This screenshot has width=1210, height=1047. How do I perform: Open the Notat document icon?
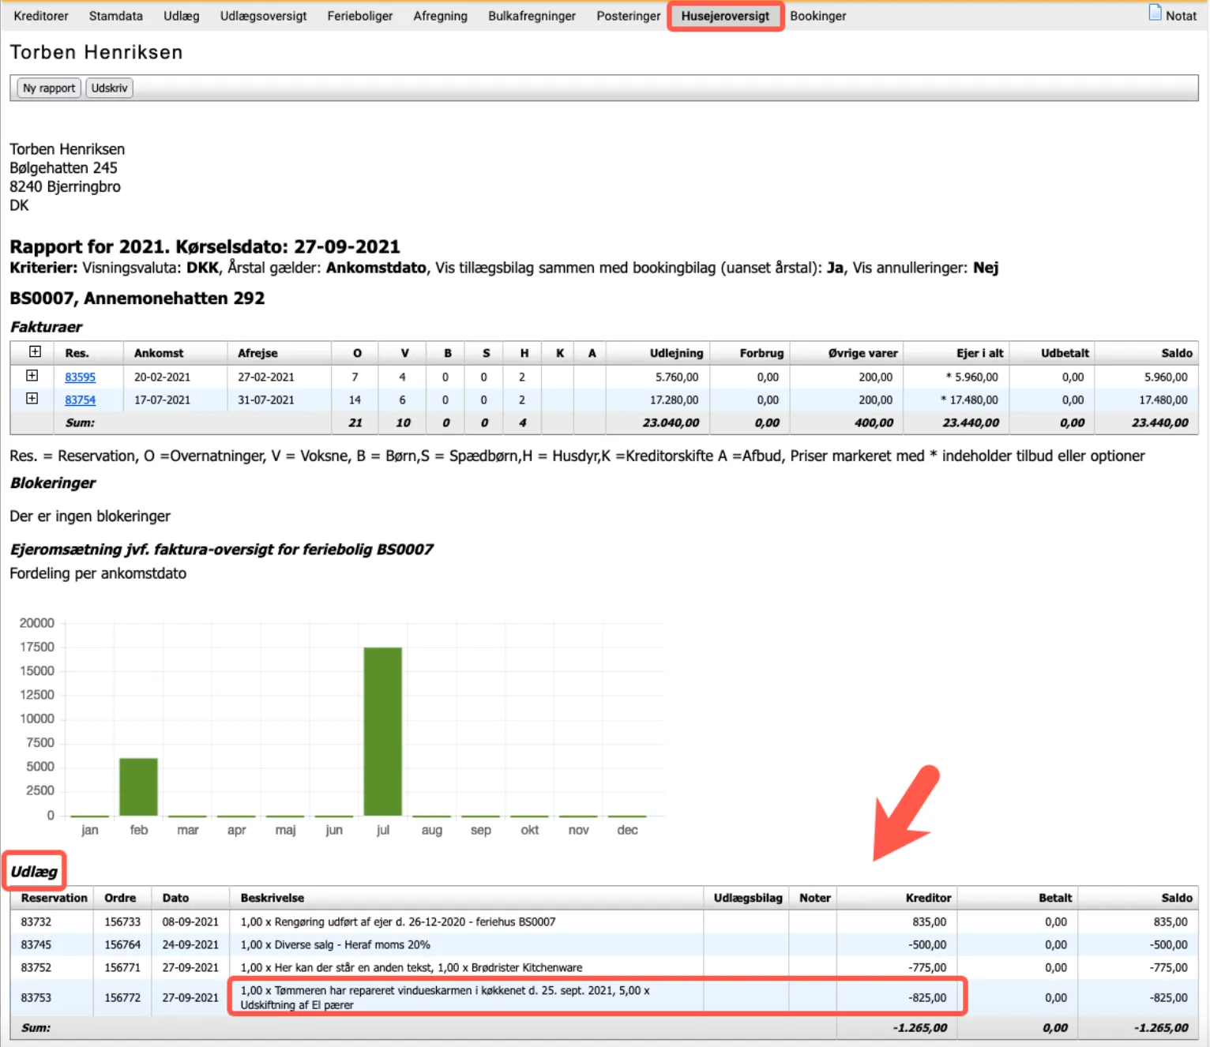click(1155, 13)
